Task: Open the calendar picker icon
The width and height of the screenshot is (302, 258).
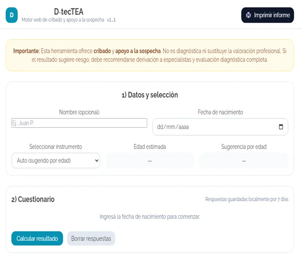Action: [x=281, y=127]
